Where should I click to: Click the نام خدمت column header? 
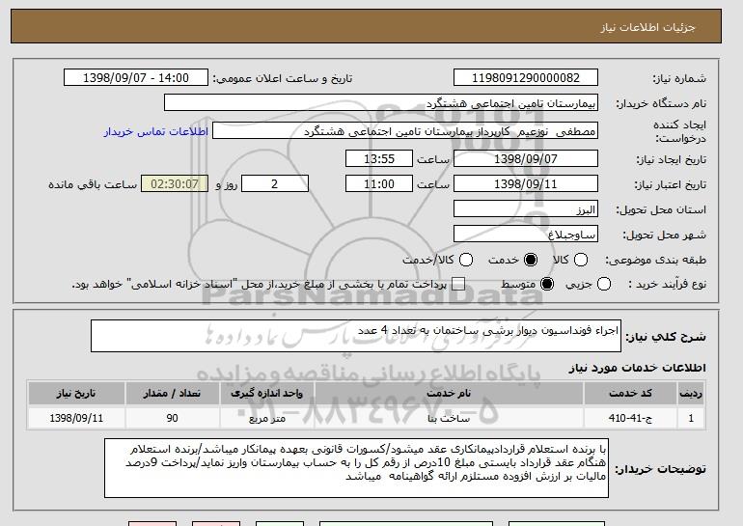tap(449, 394)
